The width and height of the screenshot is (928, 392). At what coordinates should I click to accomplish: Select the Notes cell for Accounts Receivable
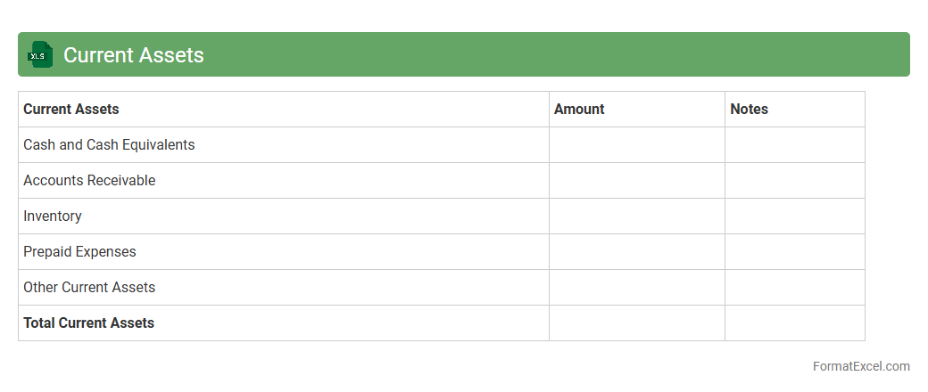[794, 181]
